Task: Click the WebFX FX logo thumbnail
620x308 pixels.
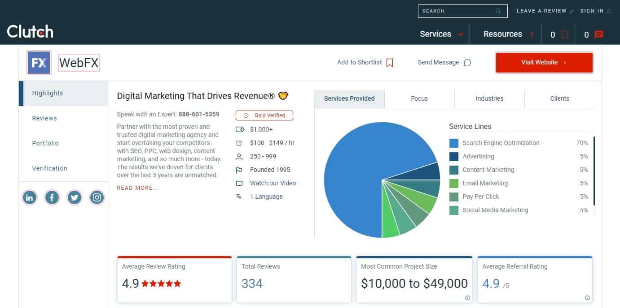Action: coord(39,62)
